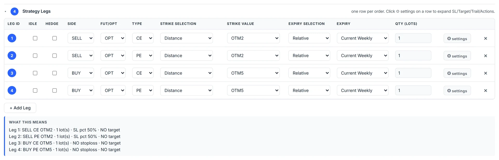499x160 pixels.
Task: Change leg 2 type from PE
Action: (143, 56)
